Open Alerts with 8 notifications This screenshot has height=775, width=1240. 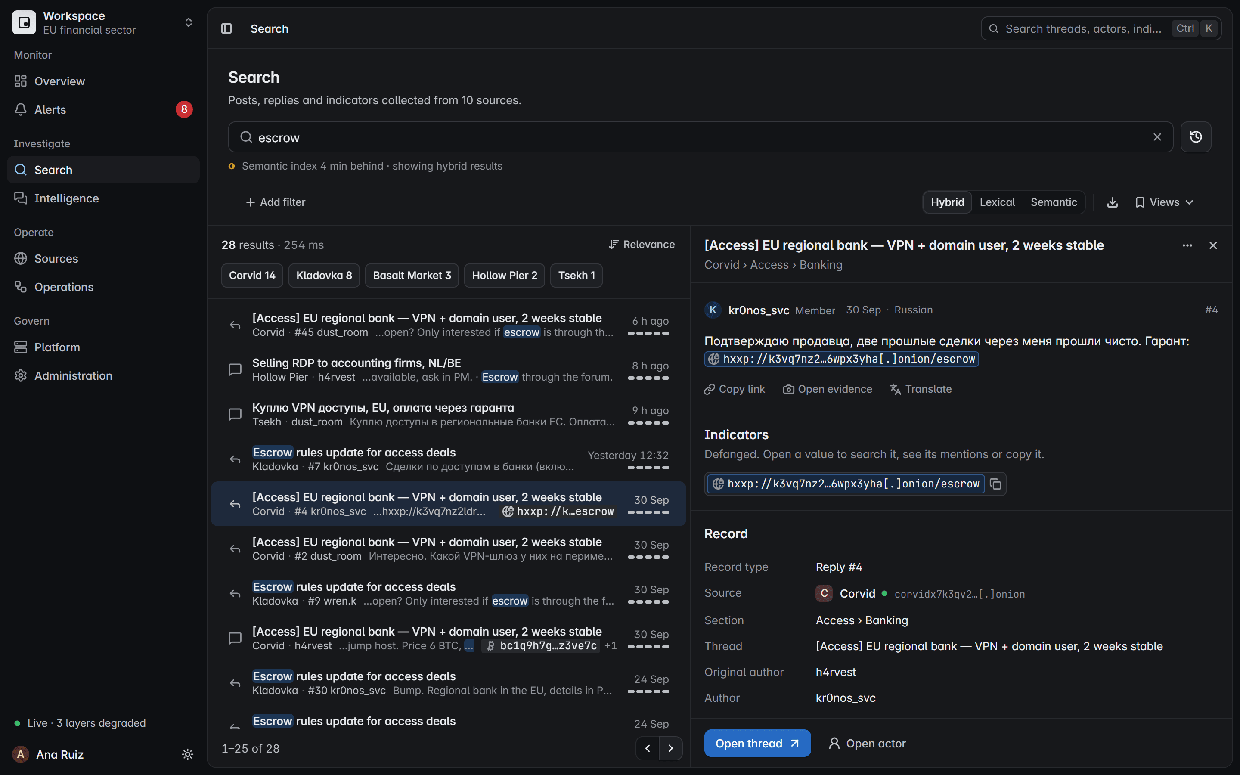(103, 110)
